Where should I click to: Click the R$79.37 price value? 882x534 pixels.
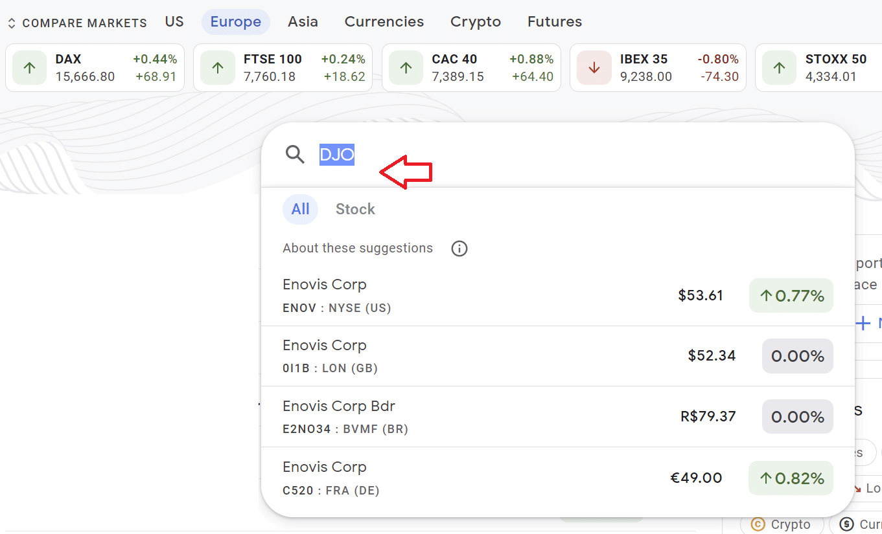coord(708,416)
